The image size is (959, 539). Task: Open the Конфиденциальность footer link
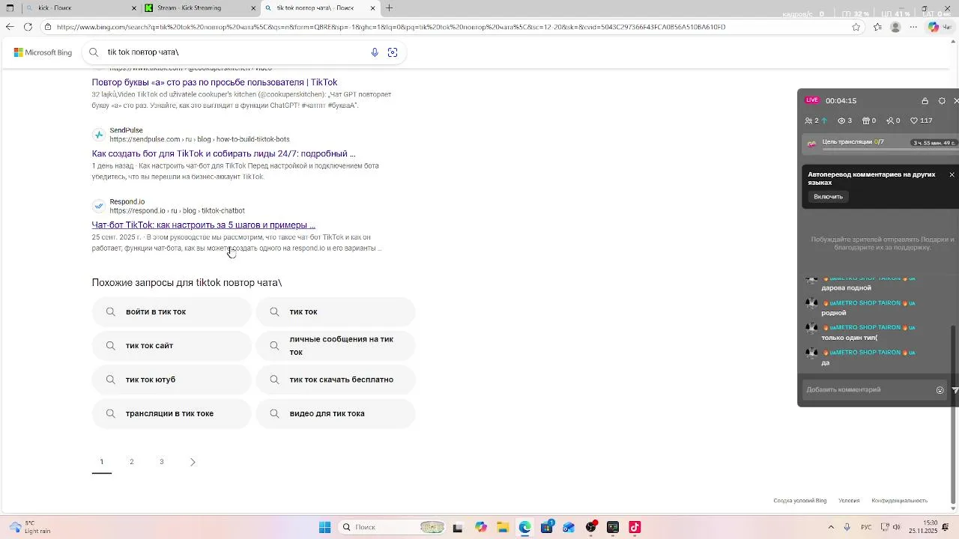(899, 501)
